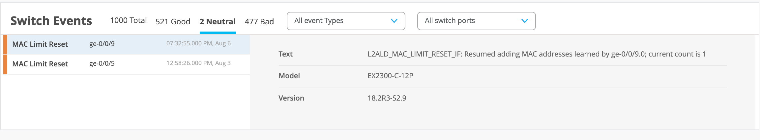
Task: Click the L2ALD_MAC_LIMIT_RESET_IF event text
Action: pos(537,54)
